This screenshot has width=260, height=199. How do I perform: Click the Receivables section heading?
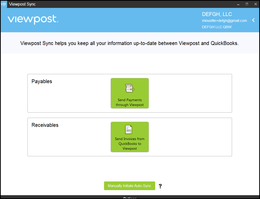click(x=45, y=125)
